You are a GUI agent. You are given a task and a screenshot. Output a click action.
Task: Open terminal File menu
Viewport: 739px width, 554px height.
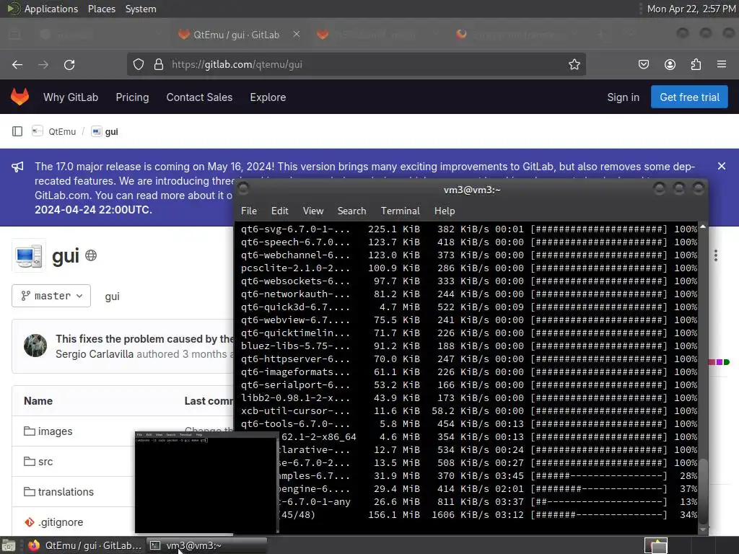pyautogui.click(x=249, y=211)
